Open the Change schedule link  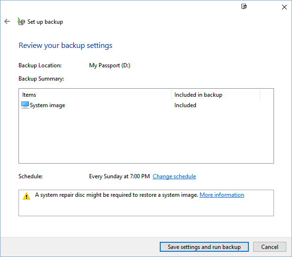coord(174,176)
